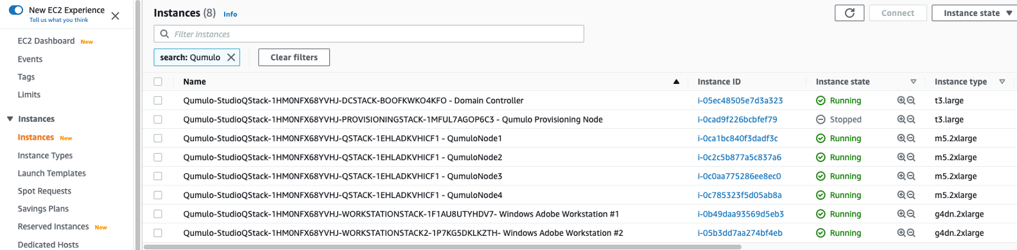Image resolution: width=1017 pixels, height=250 pixels.
Task: Open instance ID i-0b49daa93569d5eb3
Action: pos(741,214)
